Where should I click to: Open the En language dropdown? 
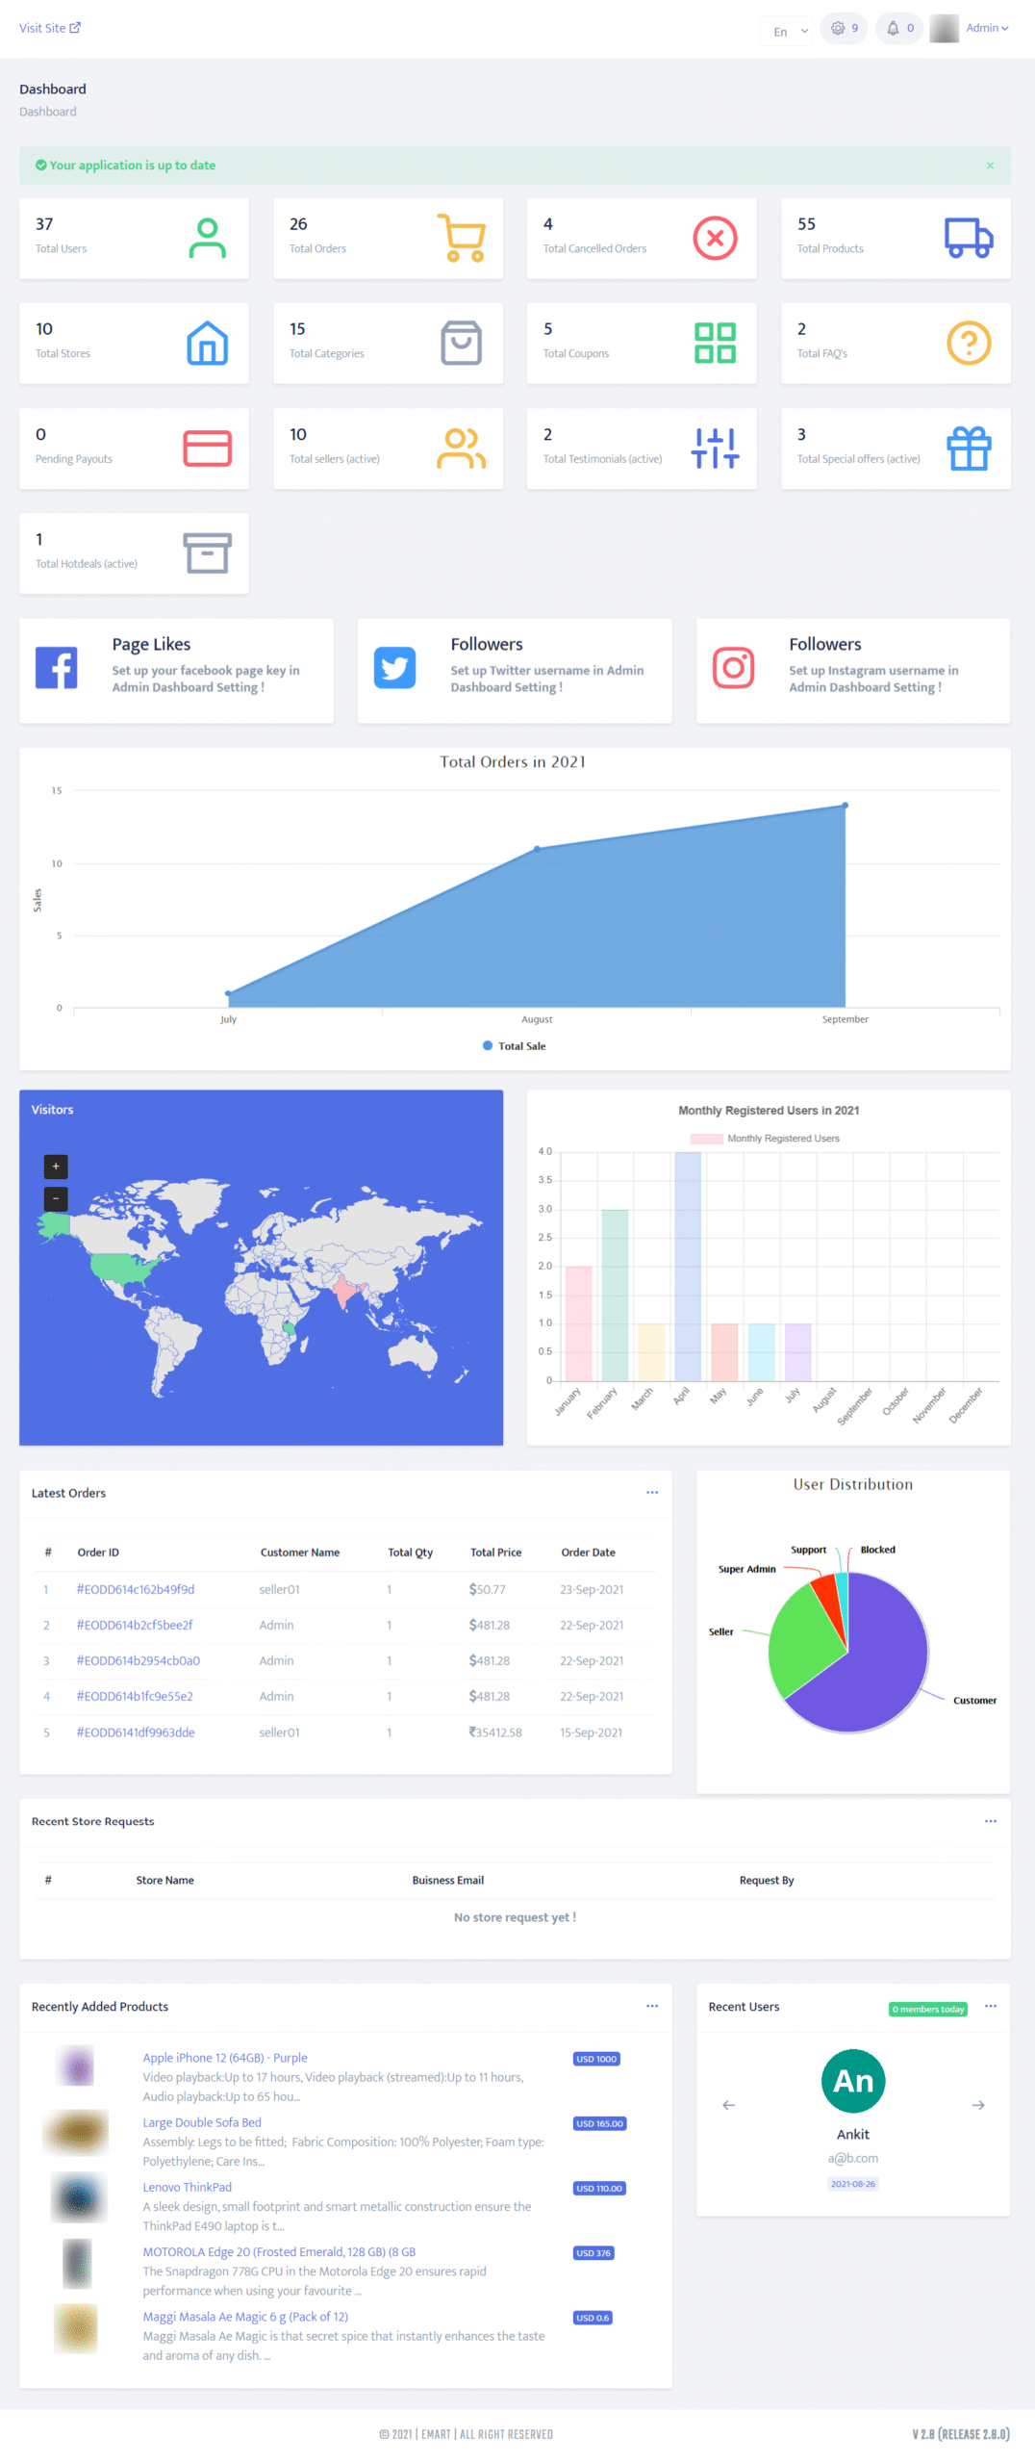pos(790,31)
